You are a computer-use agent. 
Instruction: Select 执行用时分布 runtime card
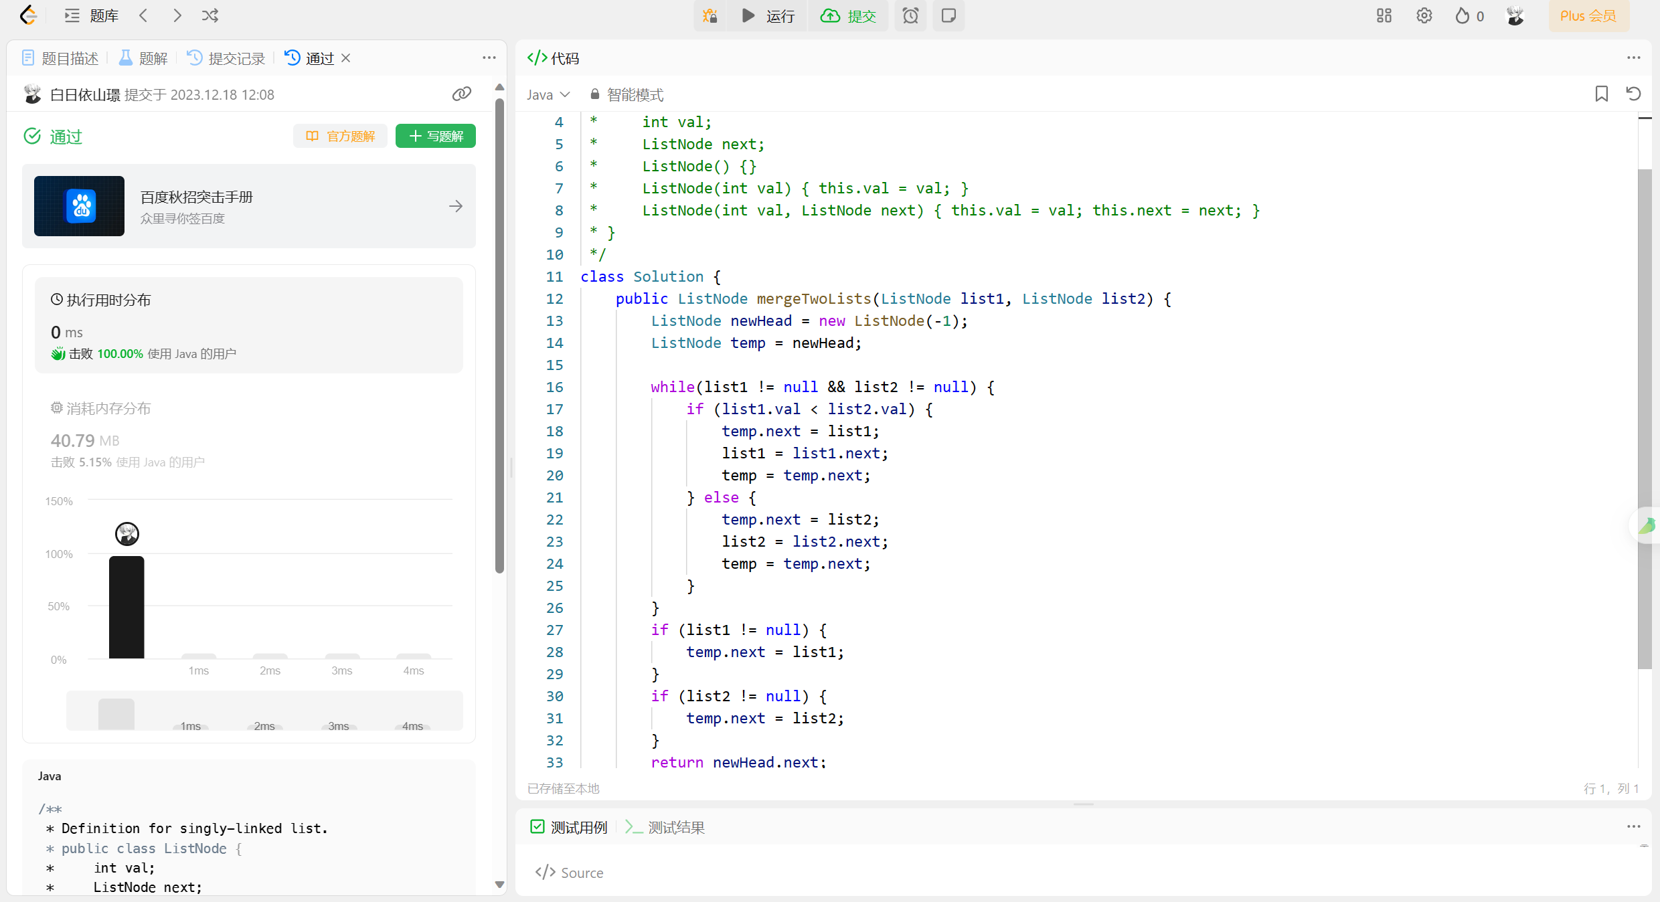(249, 325)
